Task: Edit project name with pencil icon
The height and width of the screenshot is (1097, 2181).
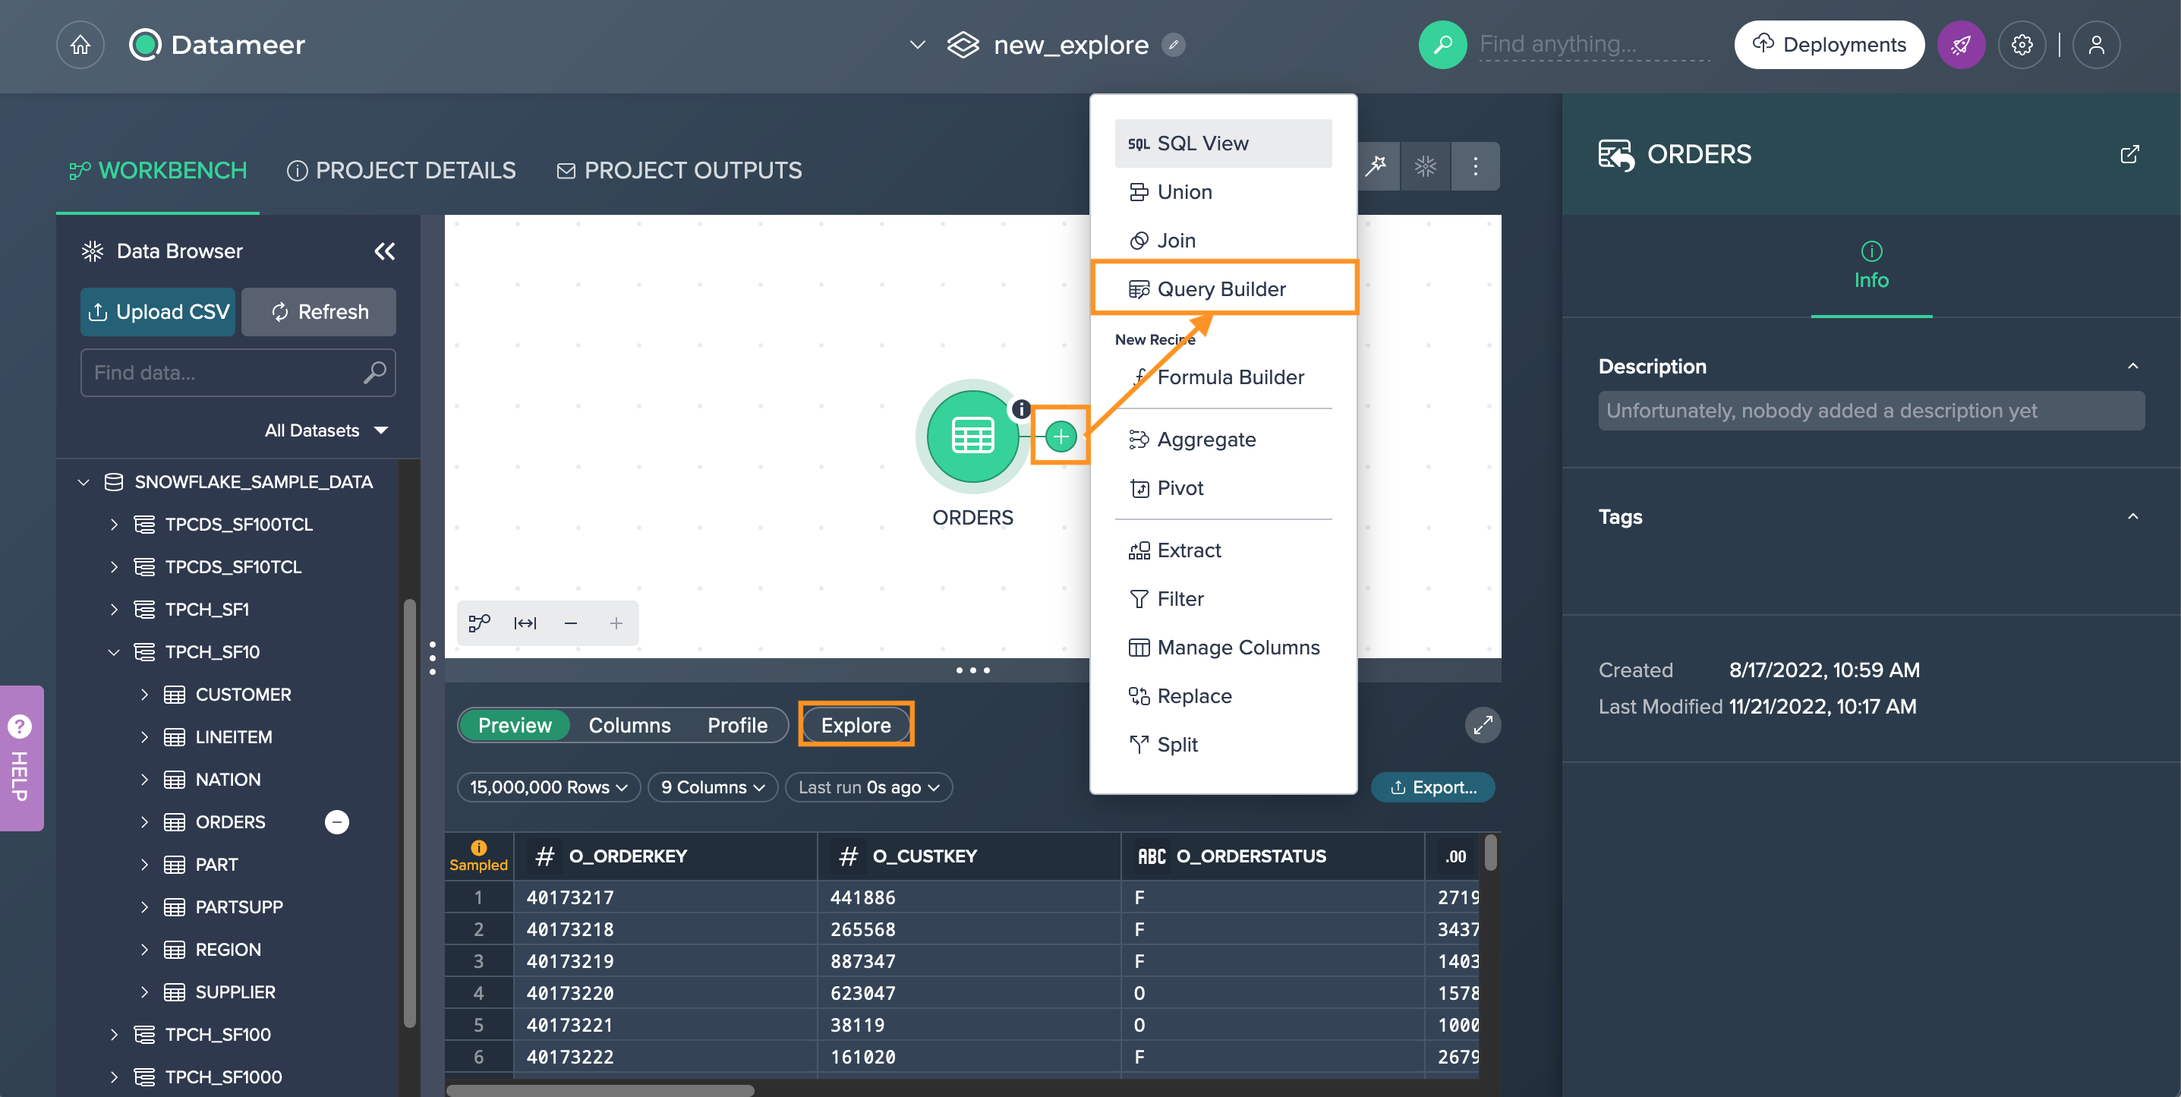Action: click(1173, 44)
